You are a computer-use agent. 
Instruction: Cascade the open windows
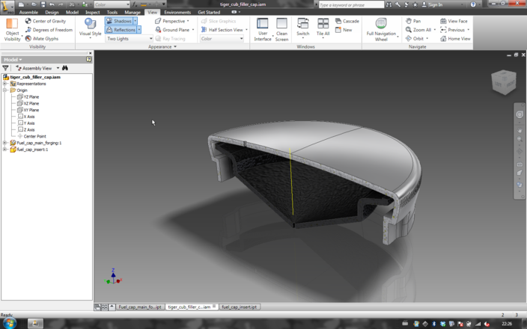pos(347,21)
